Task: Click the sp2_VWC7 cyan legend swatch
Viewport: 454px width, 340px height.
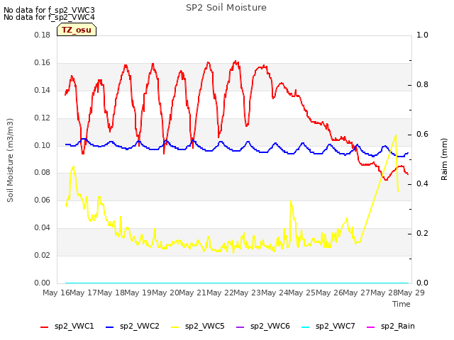Action: pyautogui.click(x=306, y=327)
